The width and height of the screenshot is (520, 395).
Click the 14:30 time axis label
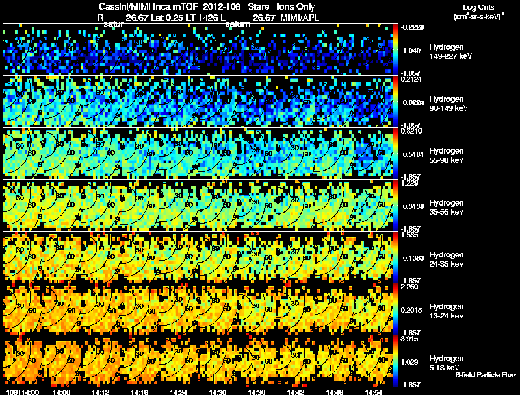point(218,392)
